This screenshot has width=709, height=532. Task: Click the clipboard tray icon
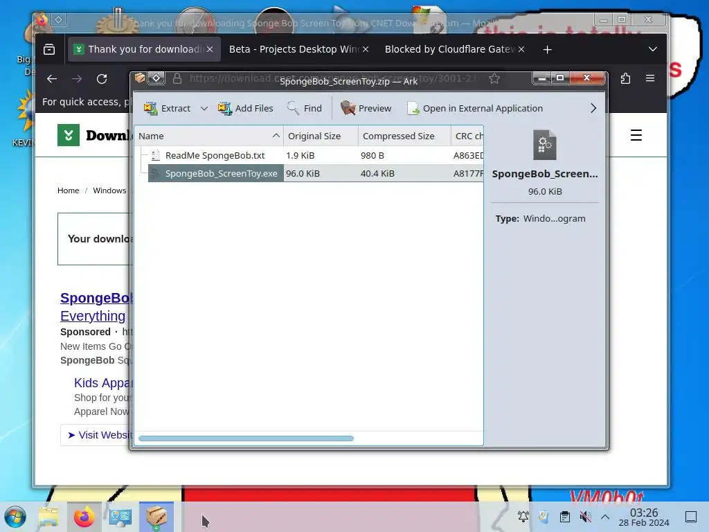click(564, 517)
